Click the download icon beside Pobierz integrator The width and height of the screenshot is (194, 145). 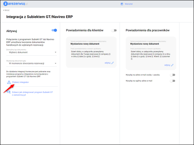pos(9,82)
